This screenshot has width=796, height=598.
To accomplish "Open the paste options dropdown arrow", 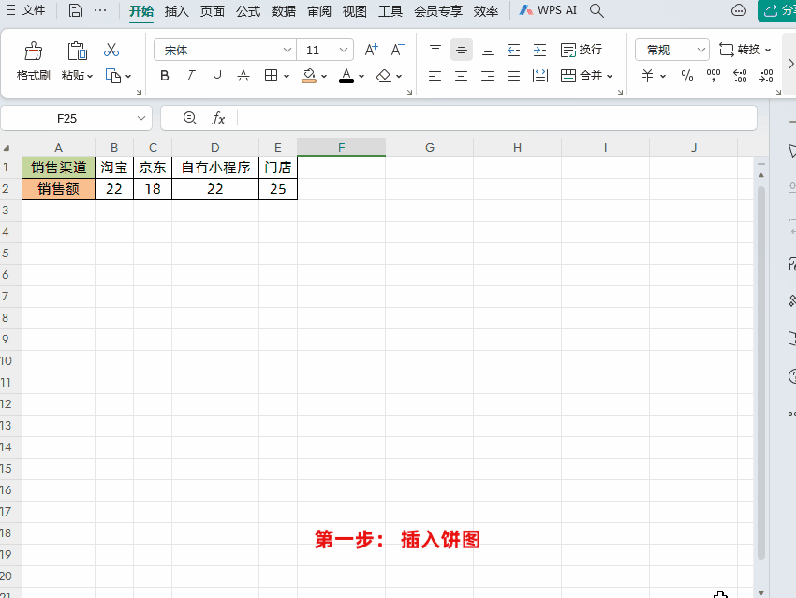I will (90, 76).
